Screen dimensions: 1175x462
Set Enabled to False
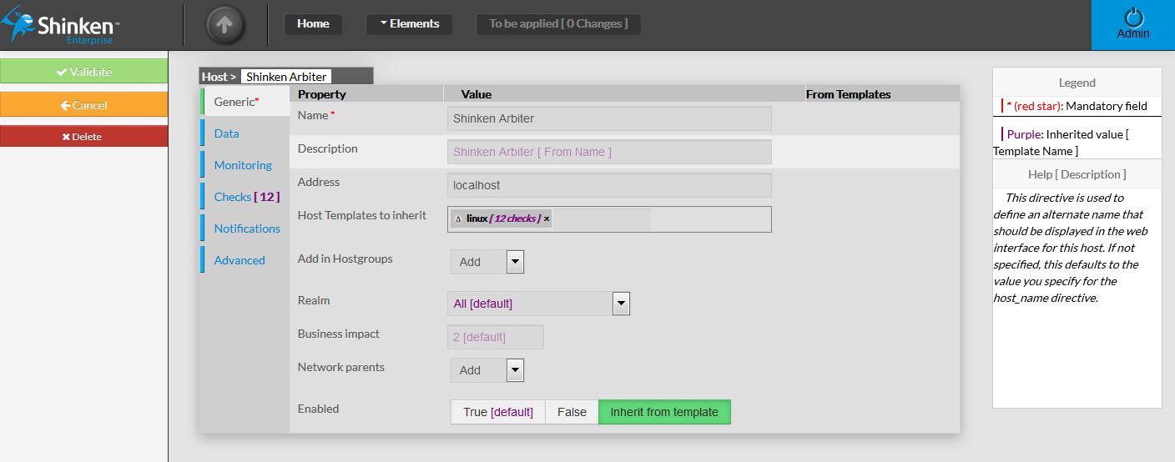(x=572, y=412)
